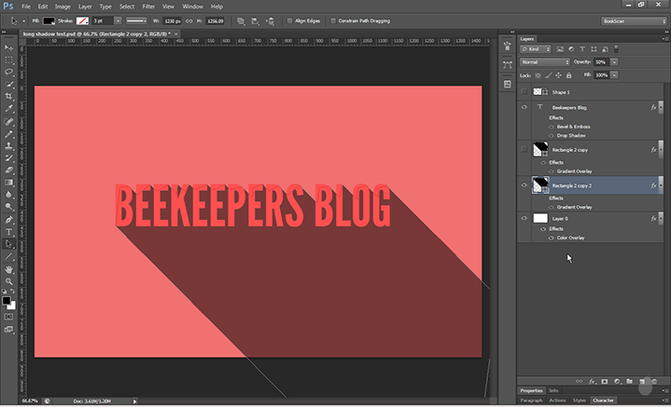Image resolution: width=671 pixels, height=407 pixels.
Task: Select the Crop tool
Action: pyautogui.click(x=9, y=96)
